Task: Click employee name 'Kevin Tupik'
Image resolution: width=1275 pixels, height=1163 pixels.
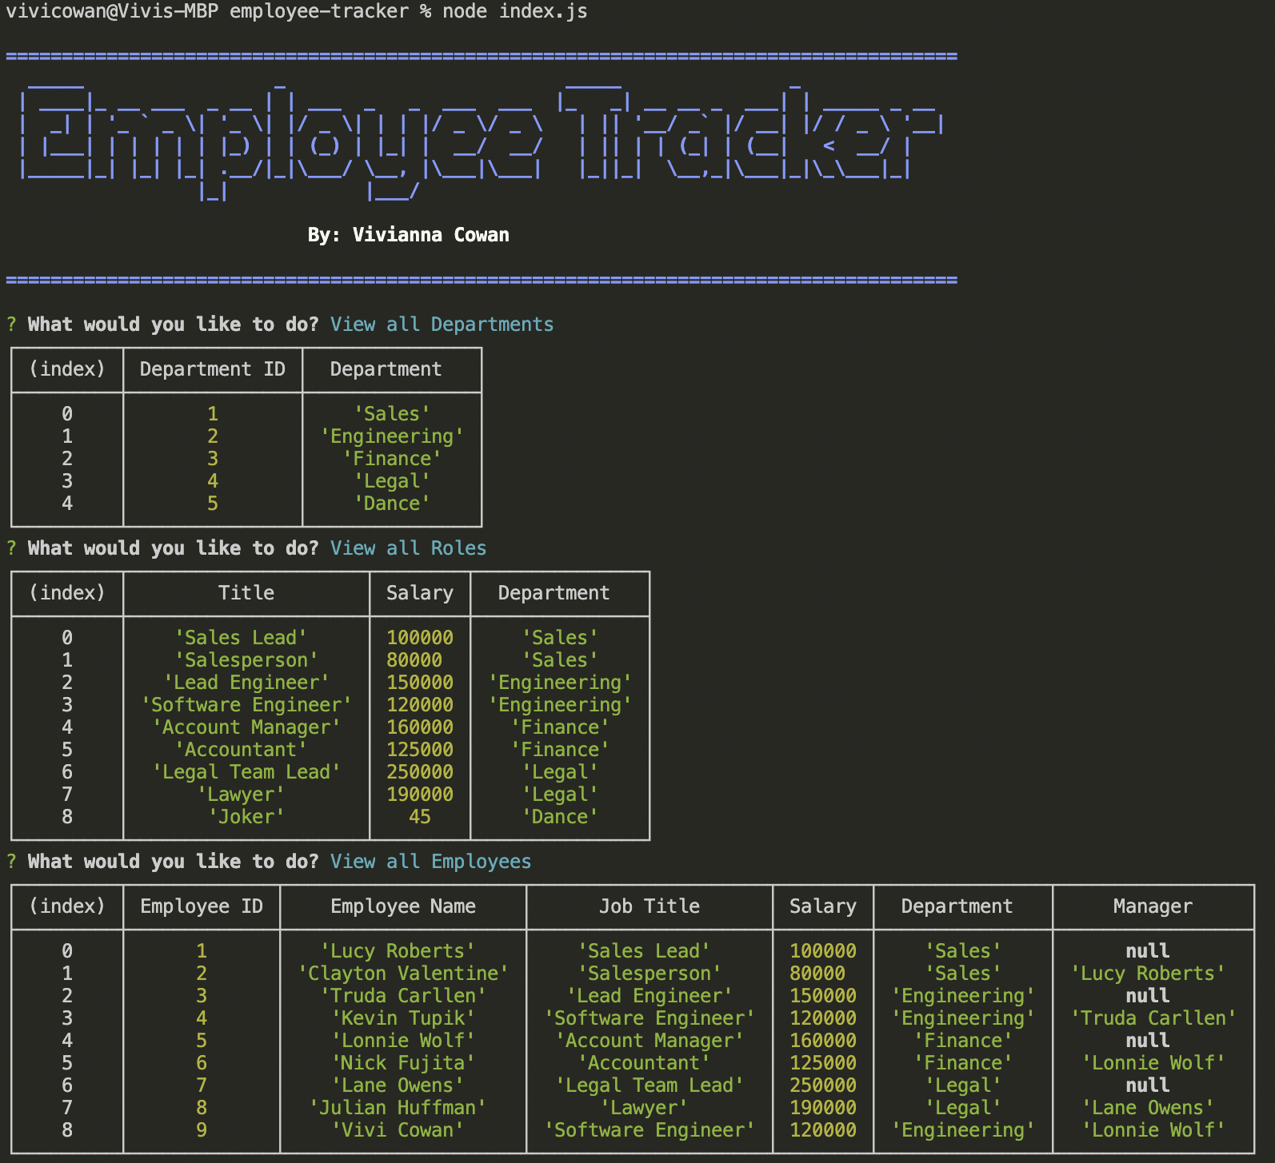Action: pyautogui.click(x=403, y=1018)
